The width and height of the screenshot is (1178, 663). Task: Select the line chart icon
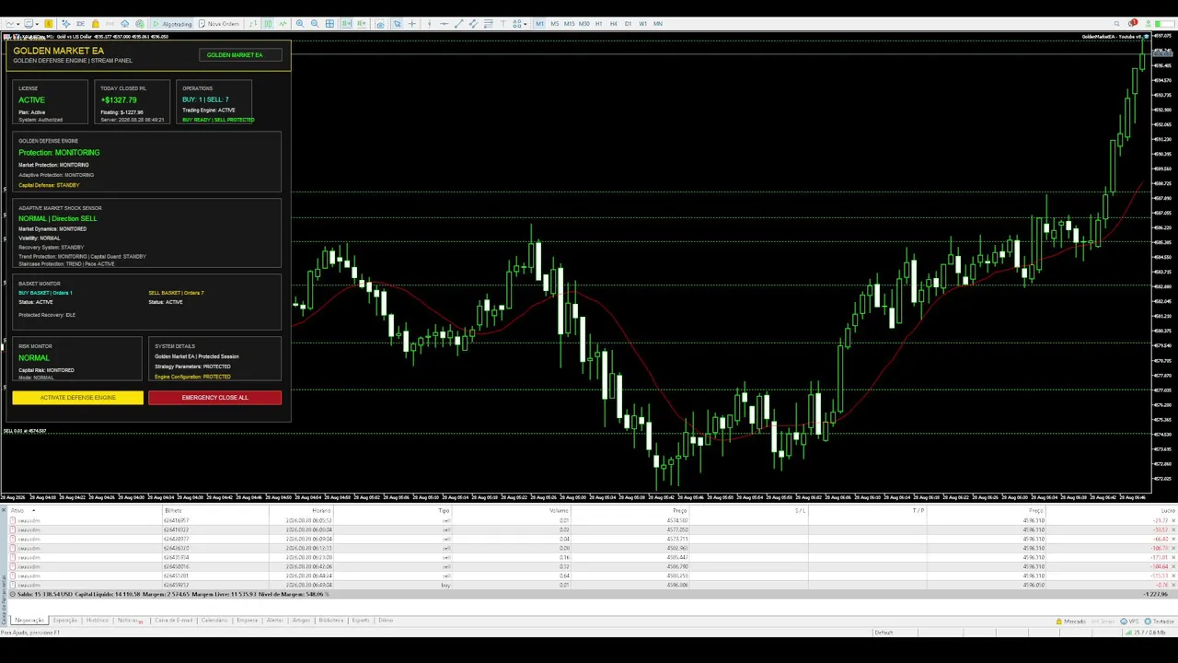point(283,23)
